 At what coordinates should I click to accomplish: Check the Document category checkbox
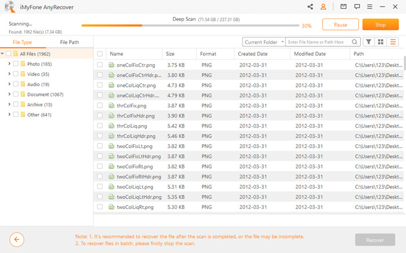point(16,94)
